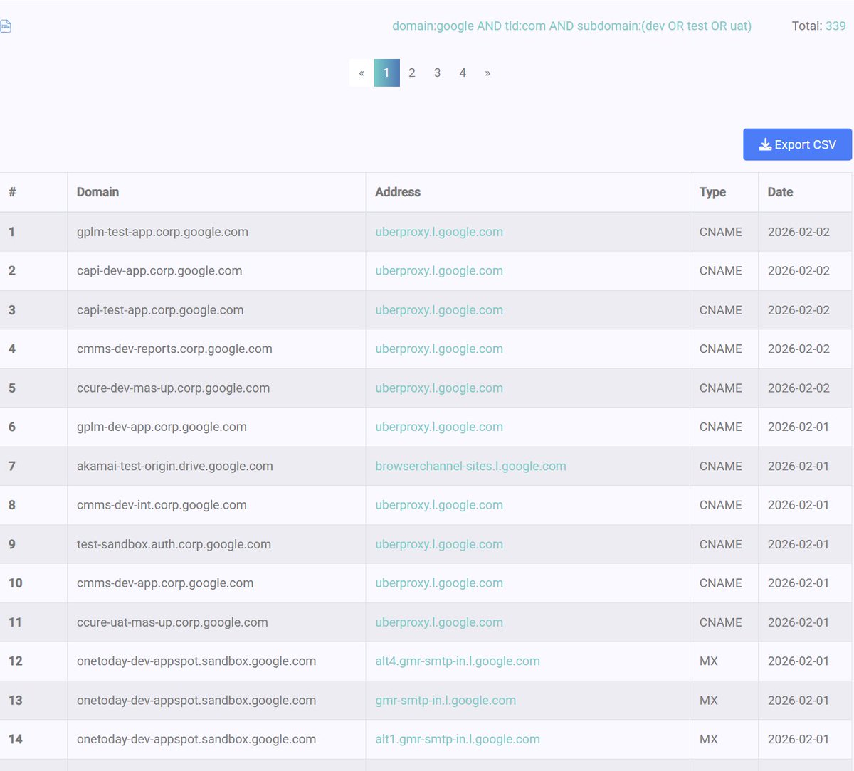This screenshot has height=771, width=854.
Task: Open uberproxy.l.google.com address in row 8
Action: click(x=439, y=505)
